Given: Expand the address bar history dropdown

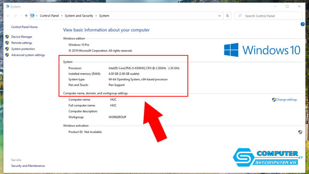Looking at the screenshot, I should point(220,16).
